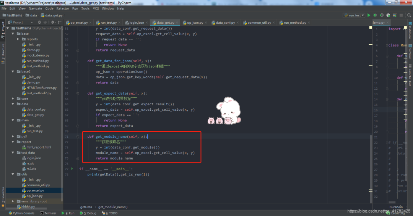413x216 pixels.
Task: Collapse the base folder
Action: (13, 34)
